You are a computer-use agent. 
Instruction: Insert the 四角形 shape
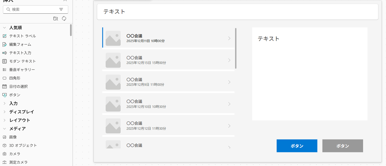[15, 78]
